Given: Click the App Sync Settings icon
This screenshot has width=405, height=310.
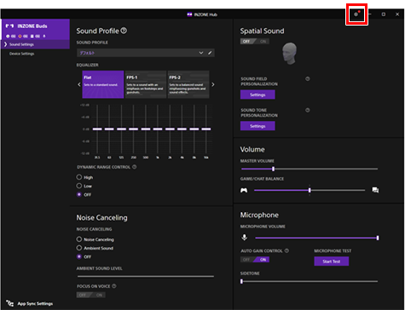Looking at the screenshot, I should (10, 303).
